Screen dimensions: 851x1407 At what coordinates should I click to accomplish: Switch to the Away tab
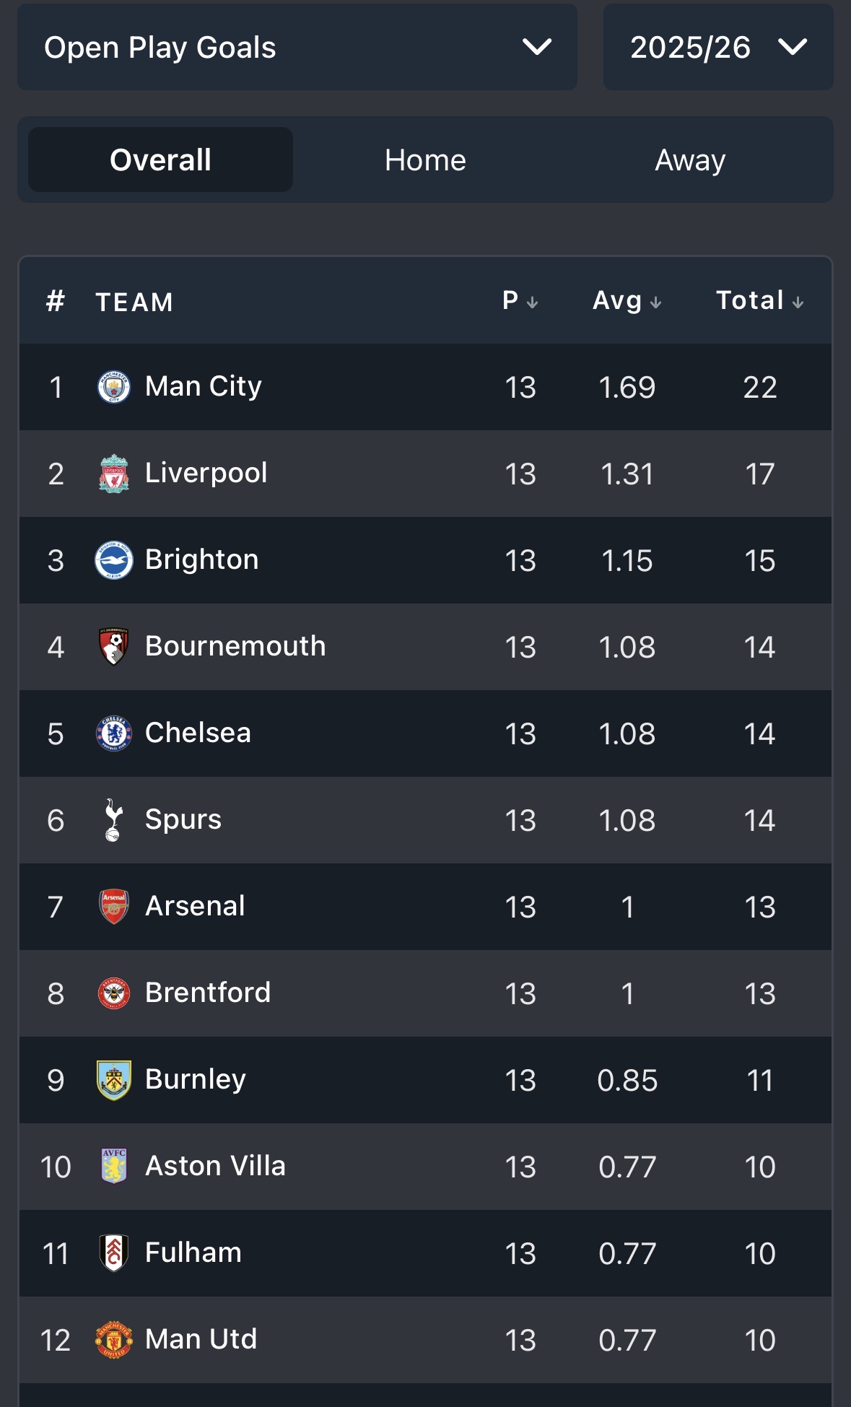689,160
